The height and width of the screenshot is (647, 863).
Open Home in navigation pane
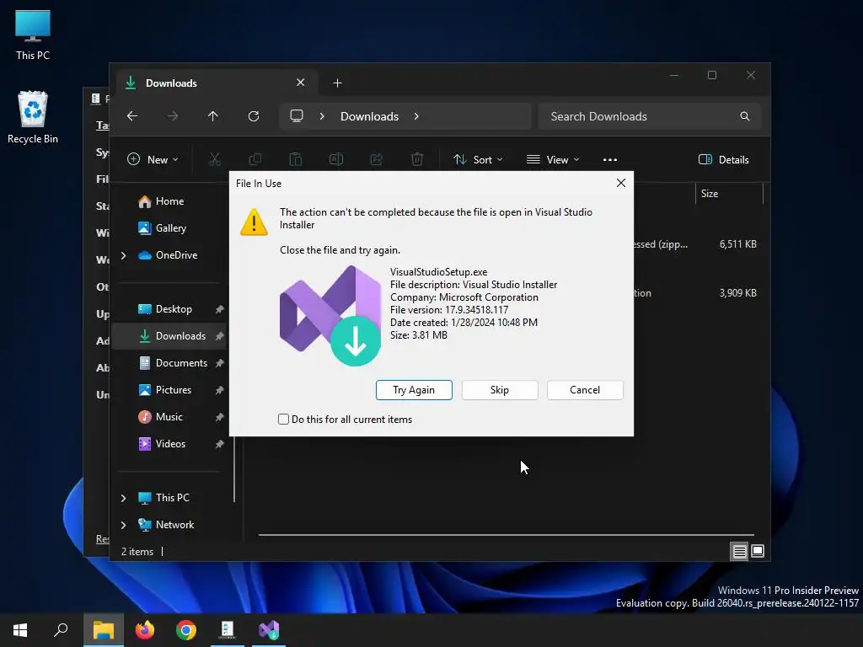point(169,201)
